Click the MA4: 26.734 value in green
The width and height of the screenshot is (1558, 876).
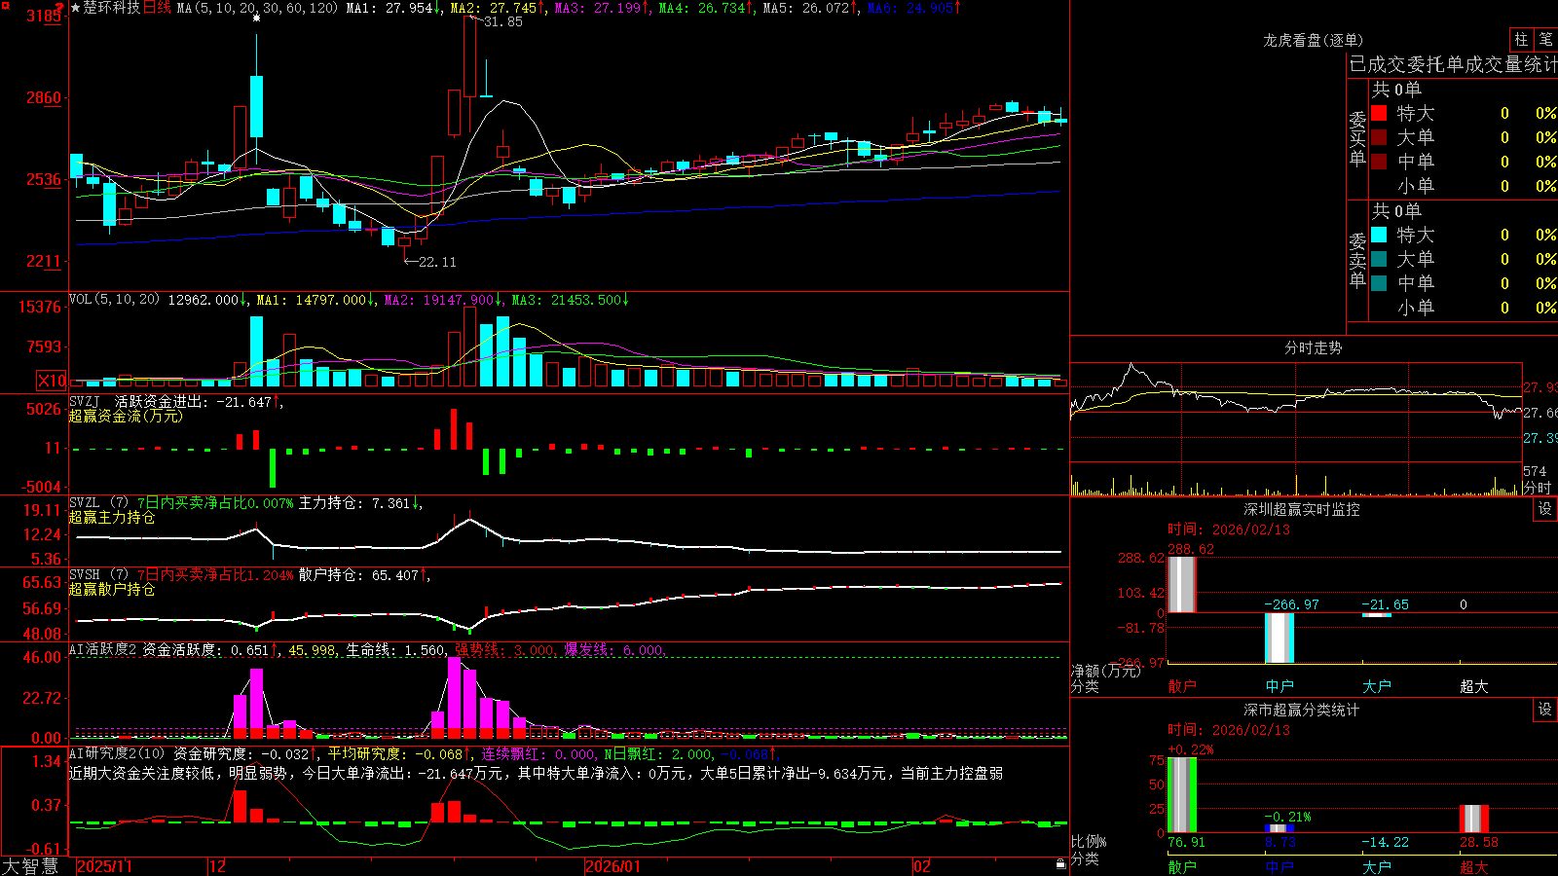706,8
